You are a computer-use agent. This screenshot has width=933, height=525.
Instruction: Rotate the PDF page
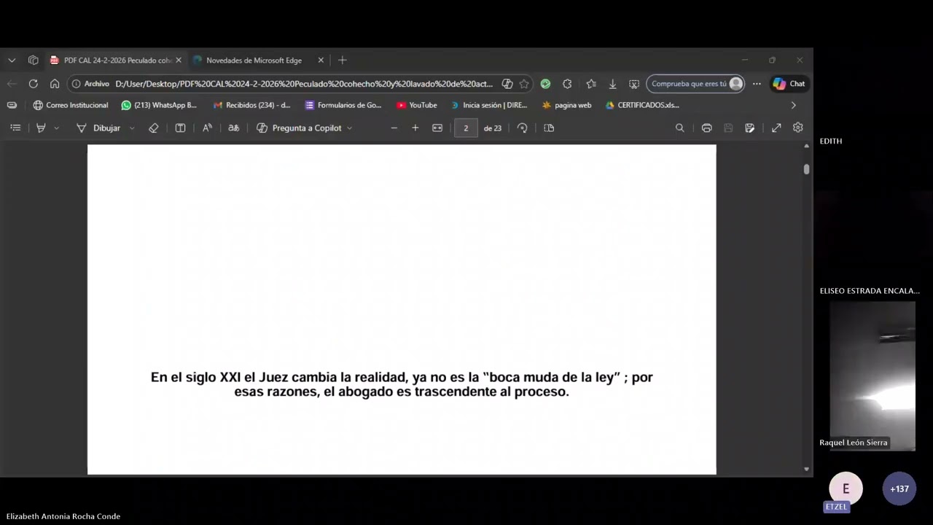pyautogui.click(x=522, y=128)
